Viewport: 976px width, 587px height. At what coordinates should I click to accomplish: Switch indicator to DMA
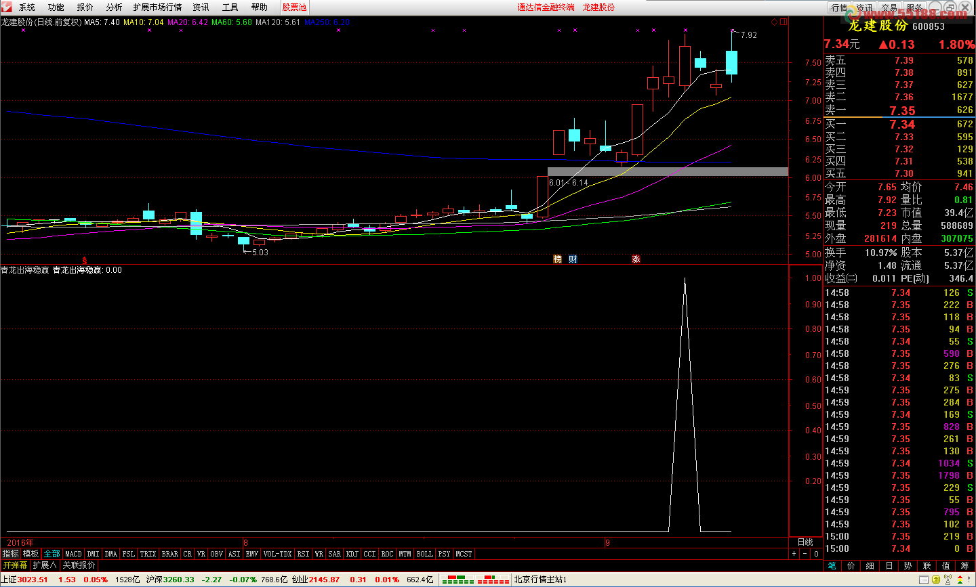111,554
